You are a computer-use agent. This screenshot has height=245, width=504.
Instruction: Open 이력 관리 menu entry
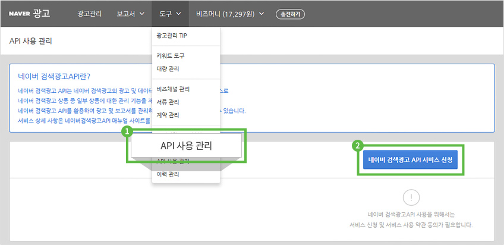168,175
